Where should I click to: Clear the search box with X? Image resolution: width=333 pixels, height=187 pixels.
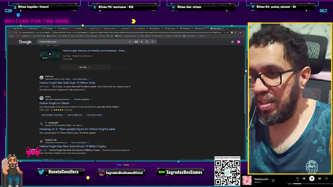tap(130, 42)
